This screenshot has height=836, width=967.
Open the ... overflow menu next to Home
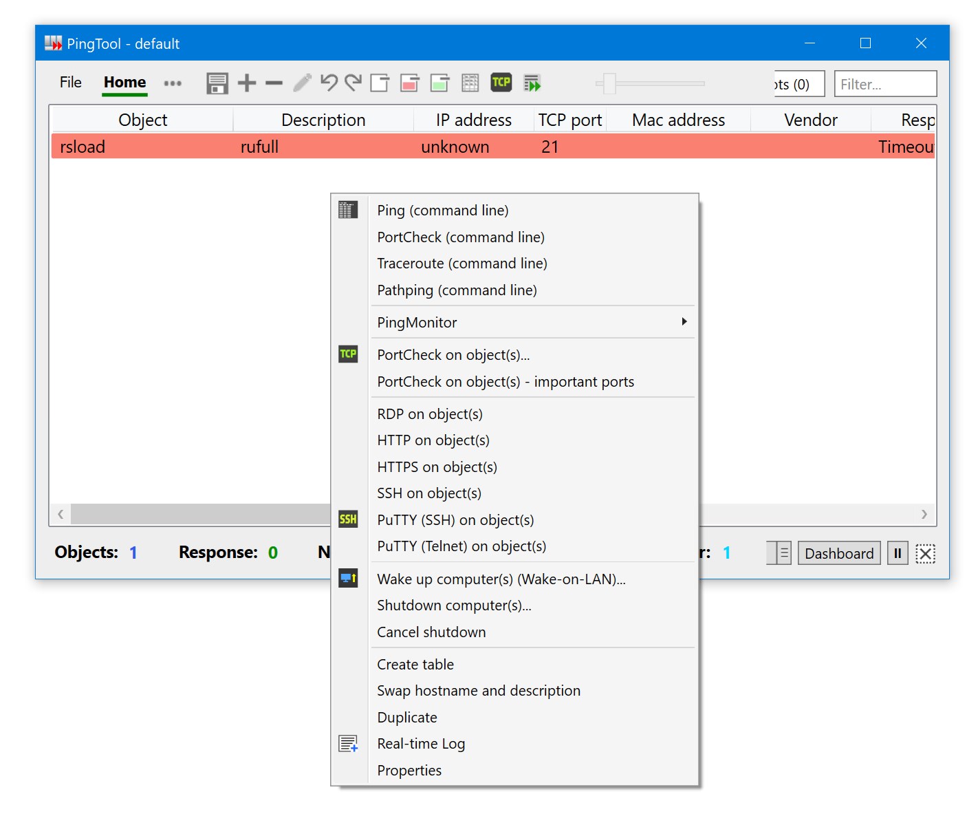[x=173, y=83]
